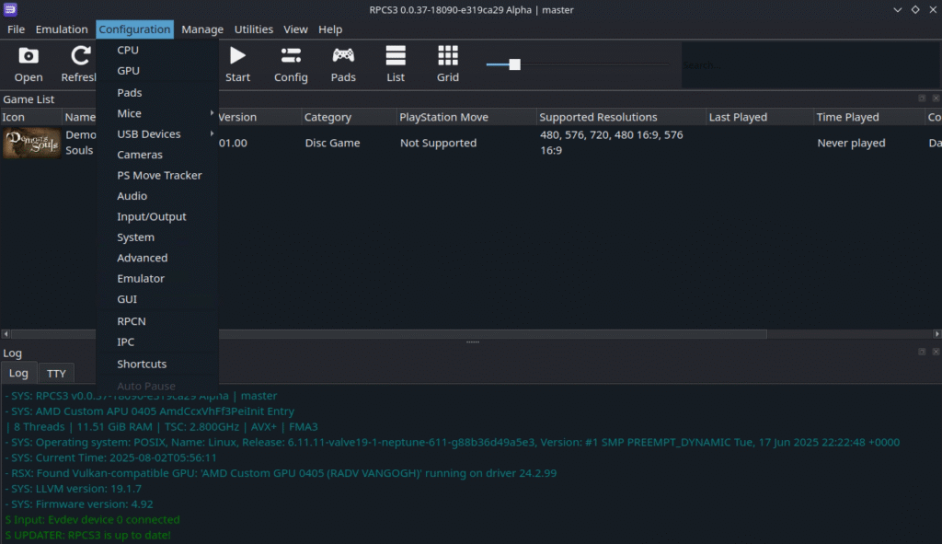Select Emulator in Configuration menu
This screenshot has height=544, width=942.
(157, 278)
